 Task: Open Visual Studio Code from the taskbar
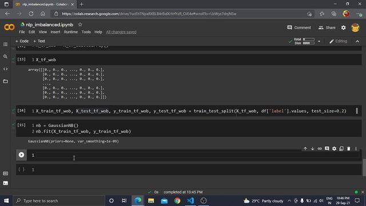pyautogui.click(x=190, y=201)
